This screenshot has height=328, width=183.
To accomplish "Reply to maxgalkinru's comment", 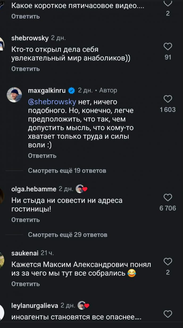I will tap(42, 156).
